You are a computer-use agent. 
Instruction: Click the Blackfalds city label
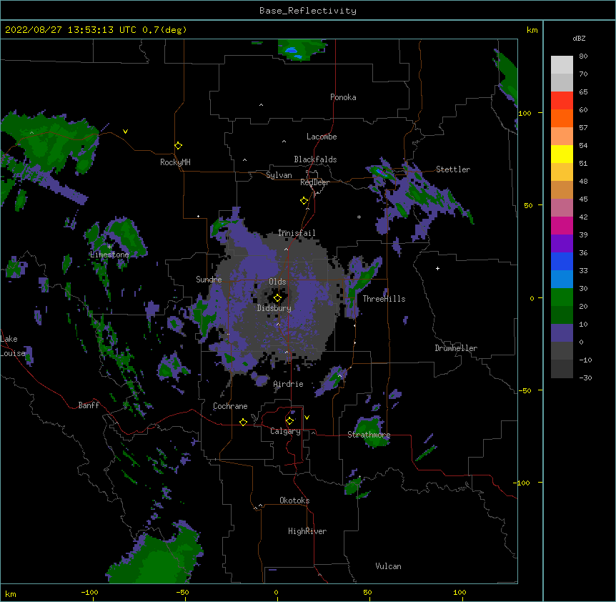(x=315, y=159)
